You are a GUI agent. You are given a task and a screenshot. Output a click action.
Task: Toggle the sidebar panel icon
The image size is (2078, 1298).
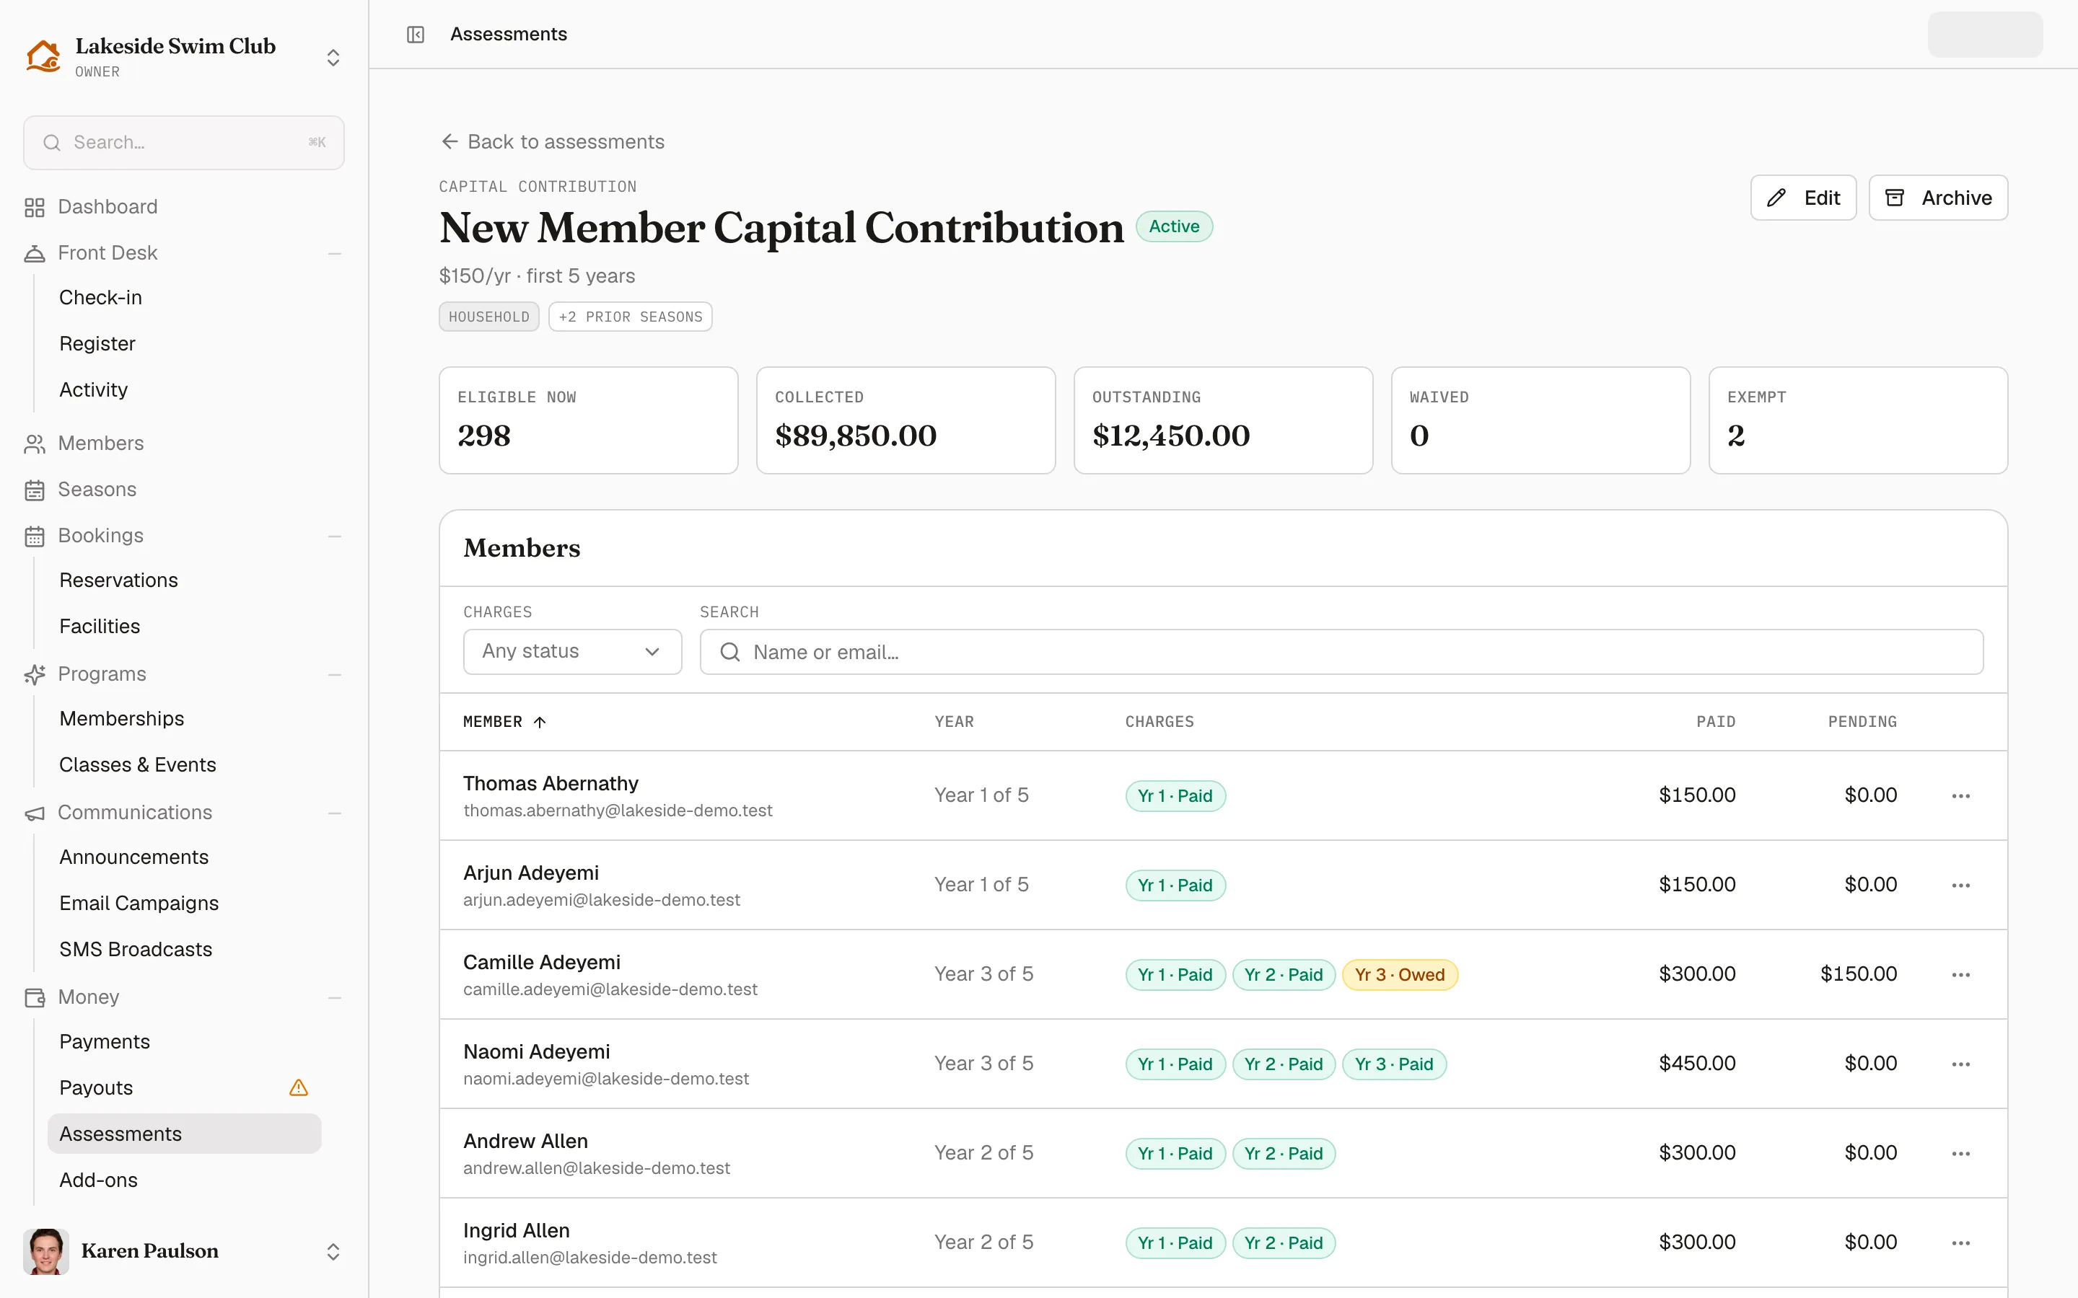[416, 35]
